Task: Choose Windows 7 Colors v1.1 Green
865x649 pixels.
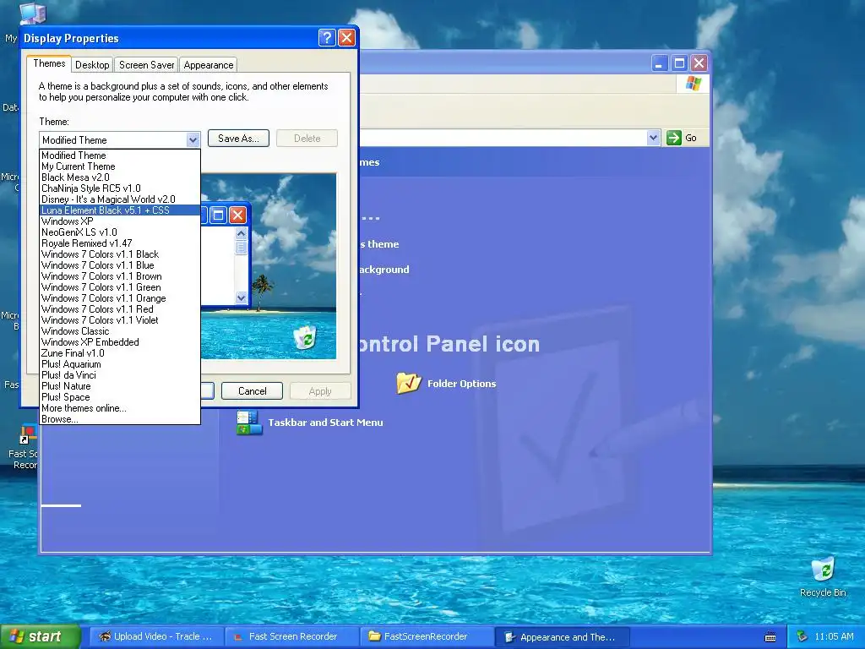Action: (120, 287)
